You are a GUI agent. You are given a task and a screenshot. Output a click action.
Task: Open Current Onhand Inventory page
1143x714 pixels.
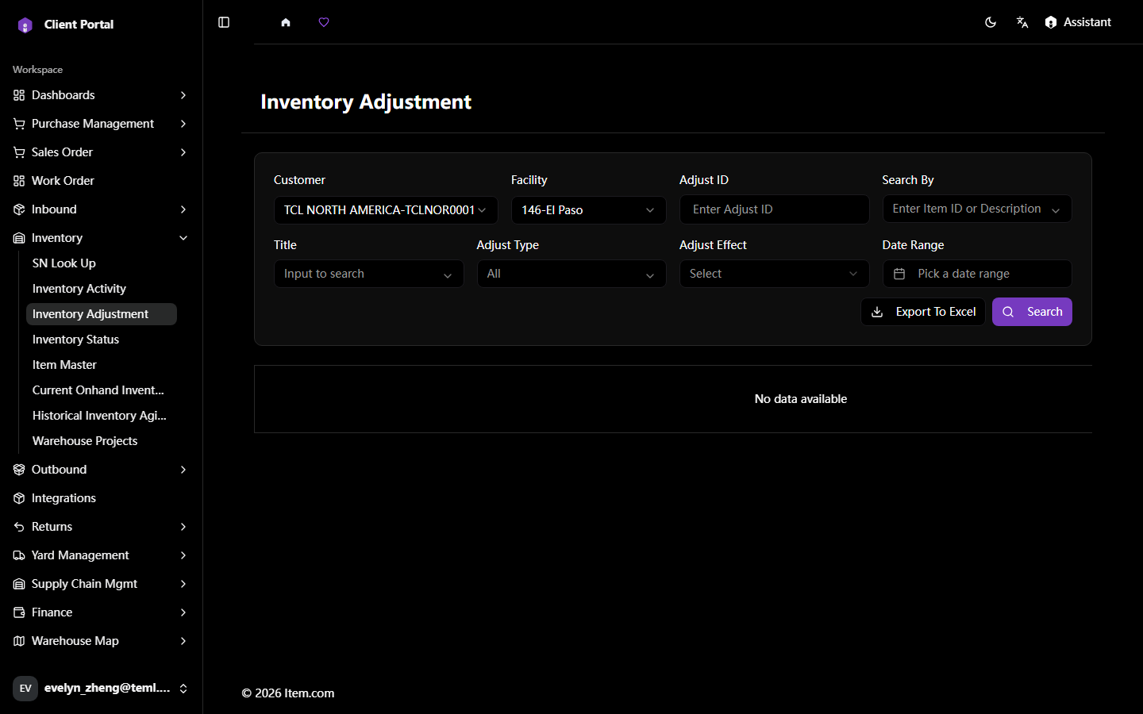tap(102, 390)
